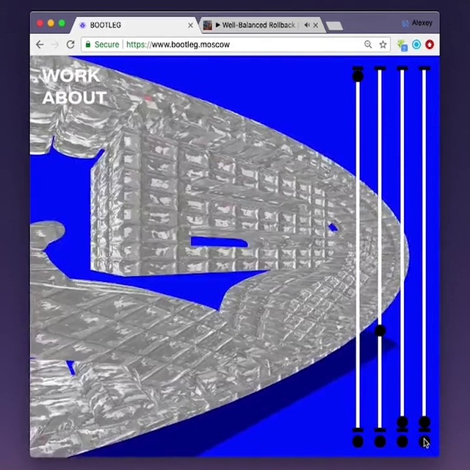Open the ABOUT page link
Viewport: 470px width, 470px height.
[x=74, y=97]
